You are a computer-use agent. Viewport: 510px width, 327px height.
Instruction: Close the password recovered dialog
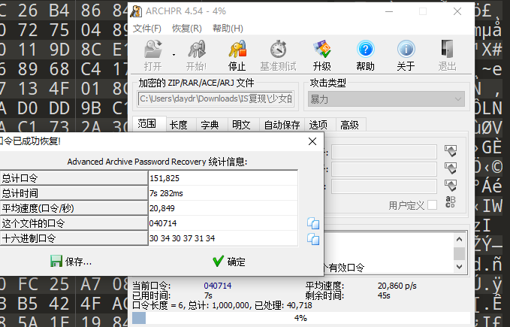pyautogui.click(x=312, y=141)
